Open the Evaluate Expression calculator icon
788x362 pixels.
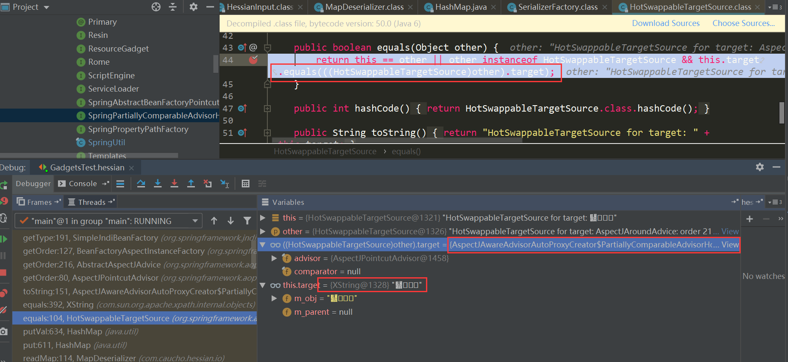[x=246, y=184]
